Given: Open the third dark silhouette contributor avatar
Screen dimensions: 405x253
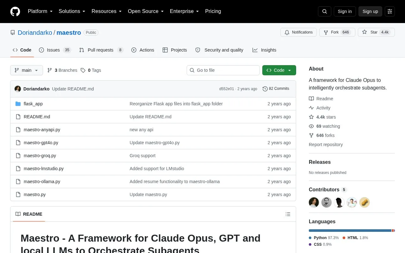Looking at the screenshot, I should (x=339, y=202).
